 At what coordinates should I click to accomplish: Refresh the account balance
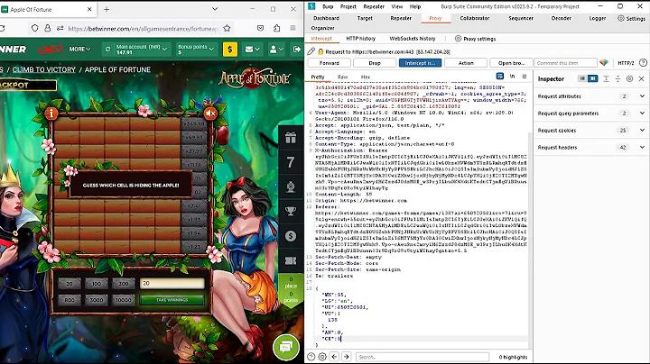pyautogui.click(x=107, y=50)
